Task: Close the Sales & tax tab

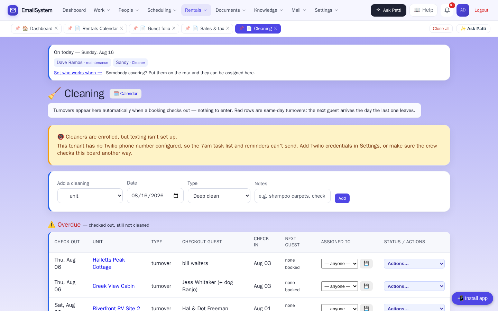Action: [228, 28]
